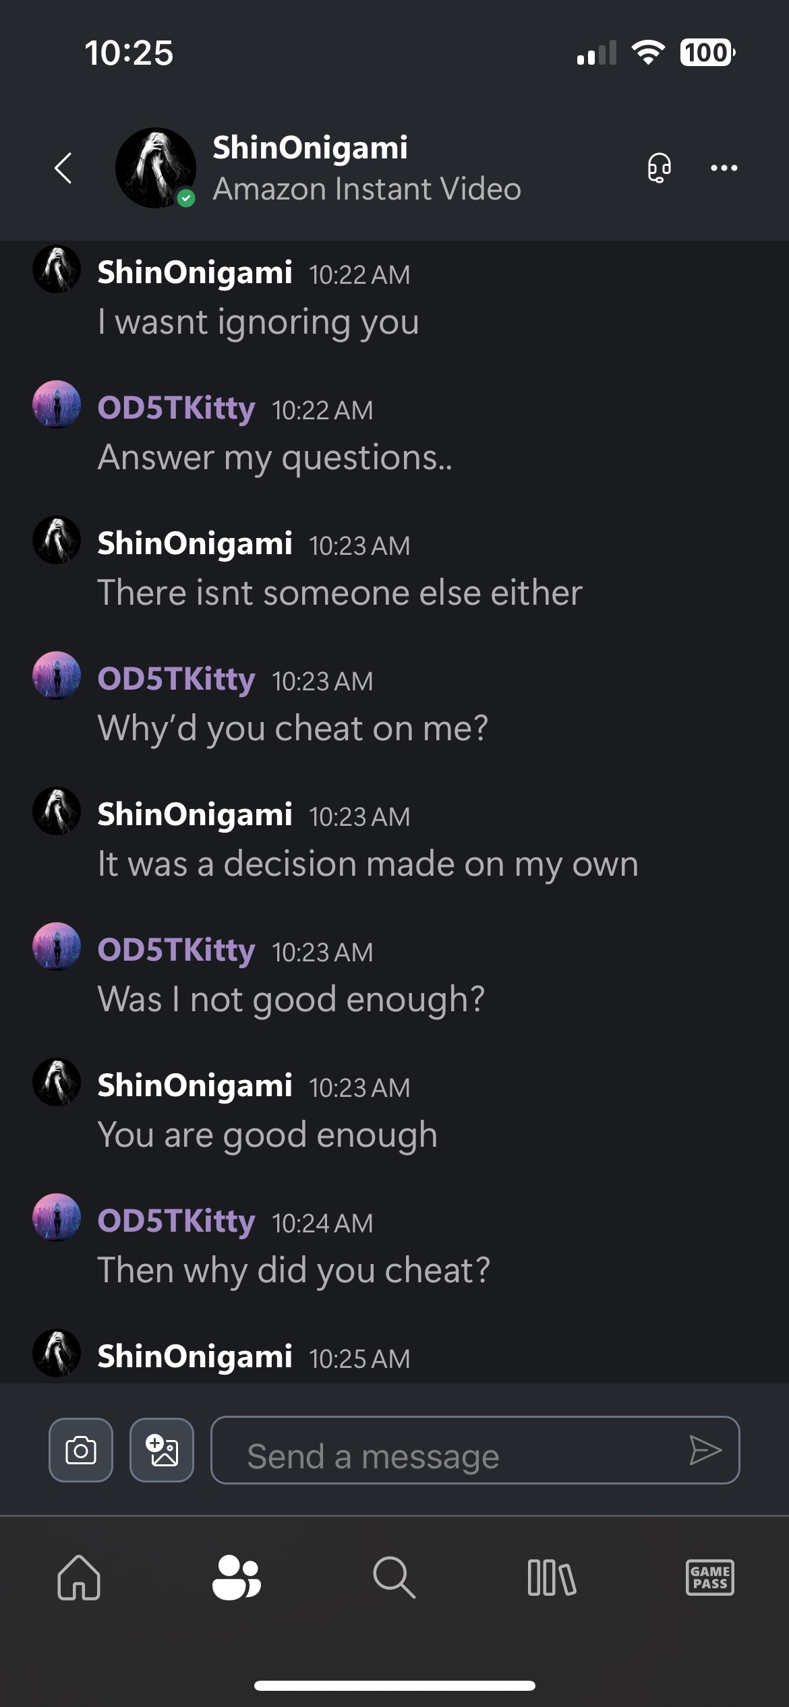
Task: Tap the camera icon button
Action: (81, 1449)
